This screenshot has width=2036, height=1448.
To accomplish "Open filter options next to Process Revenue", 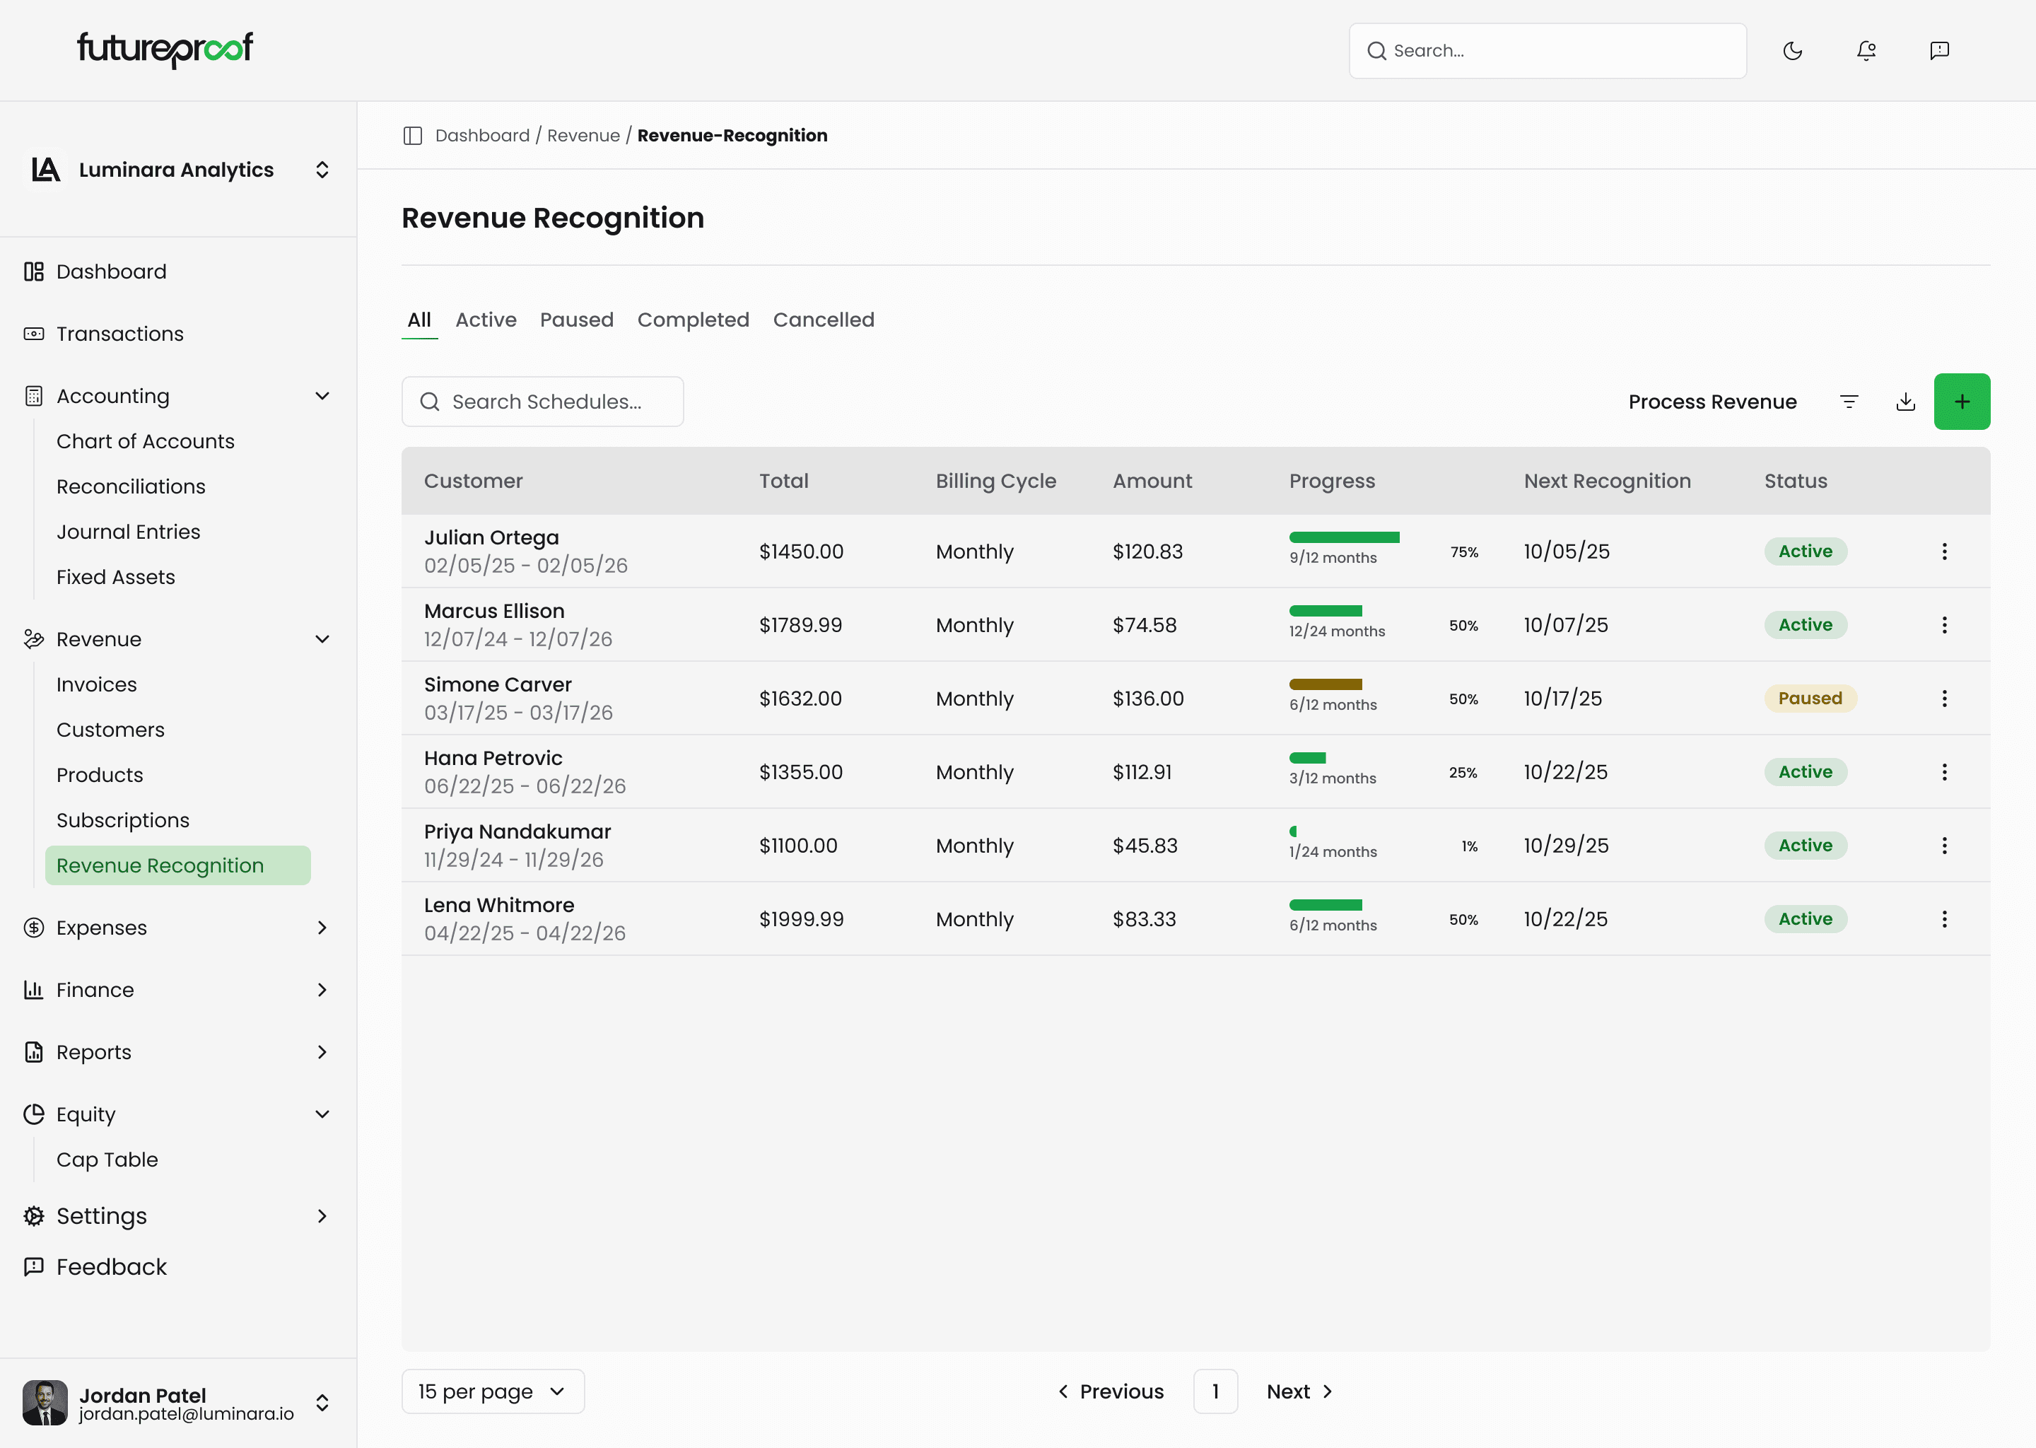I will click(1849, 401).
